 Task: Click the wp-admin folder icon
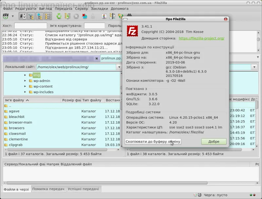pyautogui.click(x=30, y=81)
